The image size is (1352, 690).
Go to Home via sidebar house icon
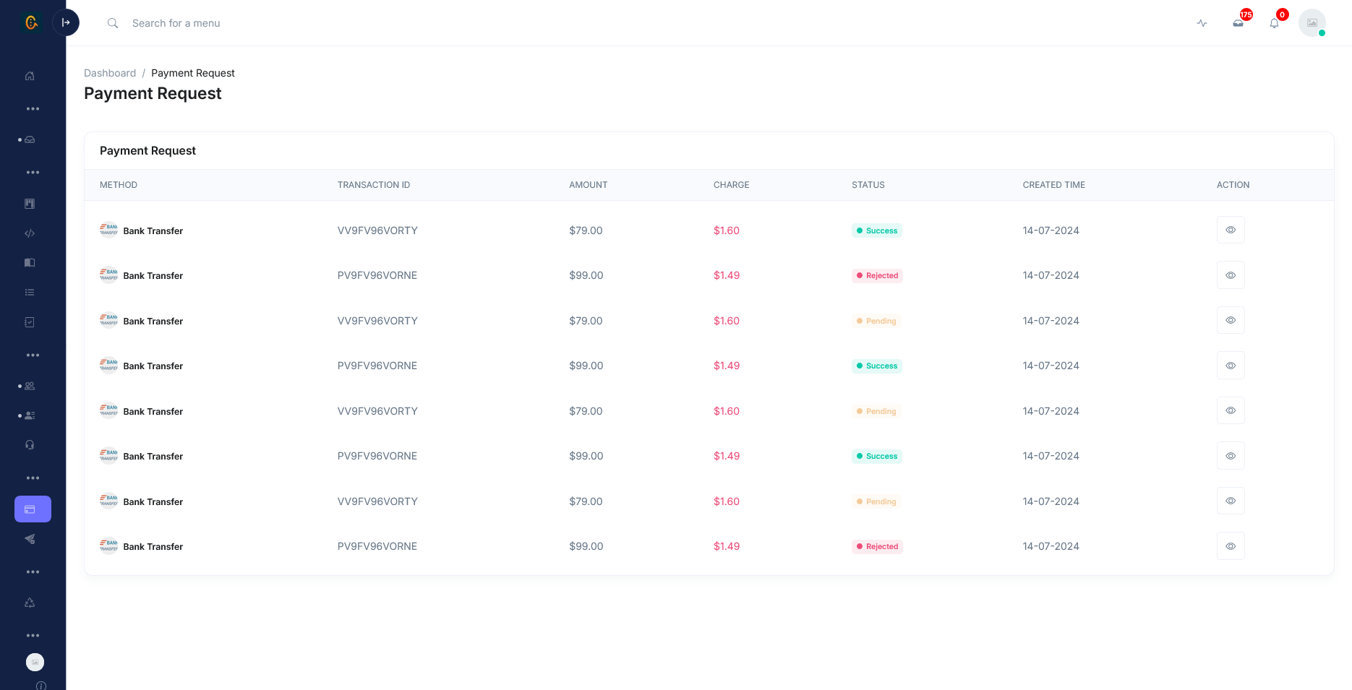pos(30,76)
